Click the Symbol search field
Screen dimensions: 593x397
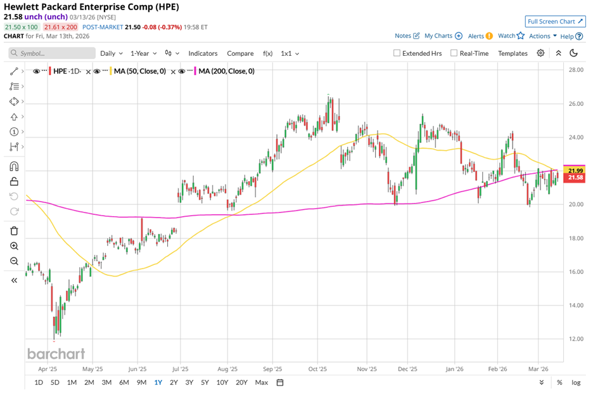pyautogui.click(x=52, y=54)
